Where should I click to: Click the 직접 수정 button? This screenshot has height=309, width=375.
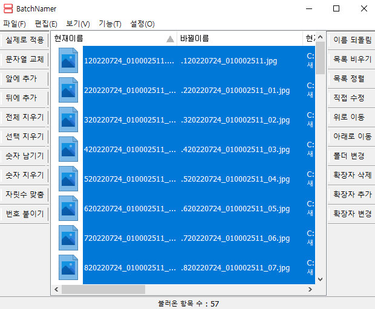pyautogui.click(x=352, y=98)
